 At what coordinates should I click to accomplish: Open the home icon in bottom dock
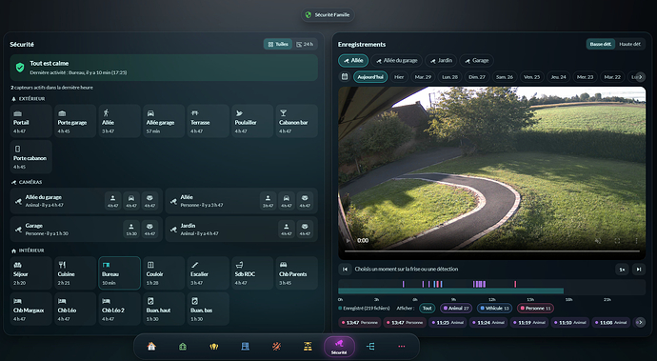[151, 347]
